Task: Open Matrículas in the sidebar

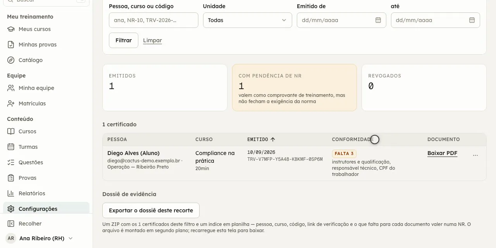Action: point(46,103)
